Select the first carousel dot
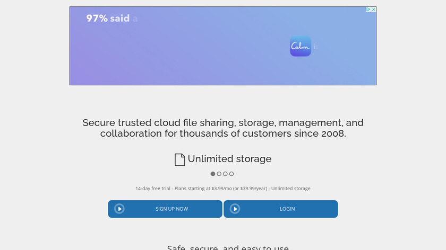Screen dimensions: 446x250 pyautogui.click(x=213, y=174)
